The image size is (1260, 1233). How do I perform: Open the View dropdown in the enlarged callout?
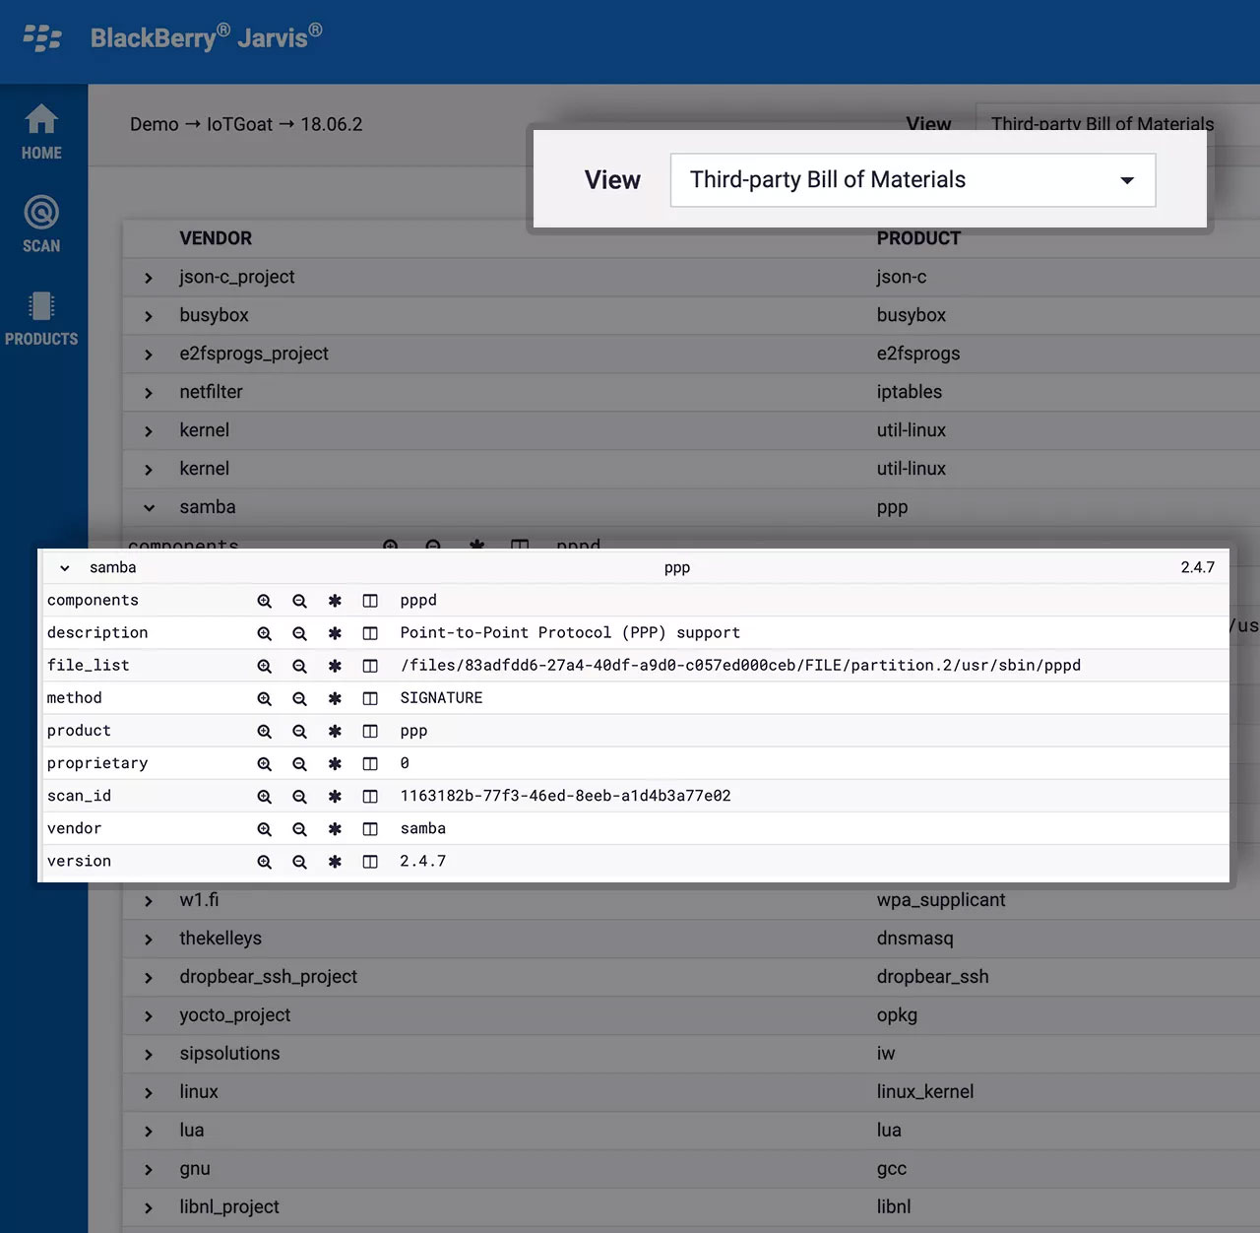pyautogui.click(x=913, y=180)
